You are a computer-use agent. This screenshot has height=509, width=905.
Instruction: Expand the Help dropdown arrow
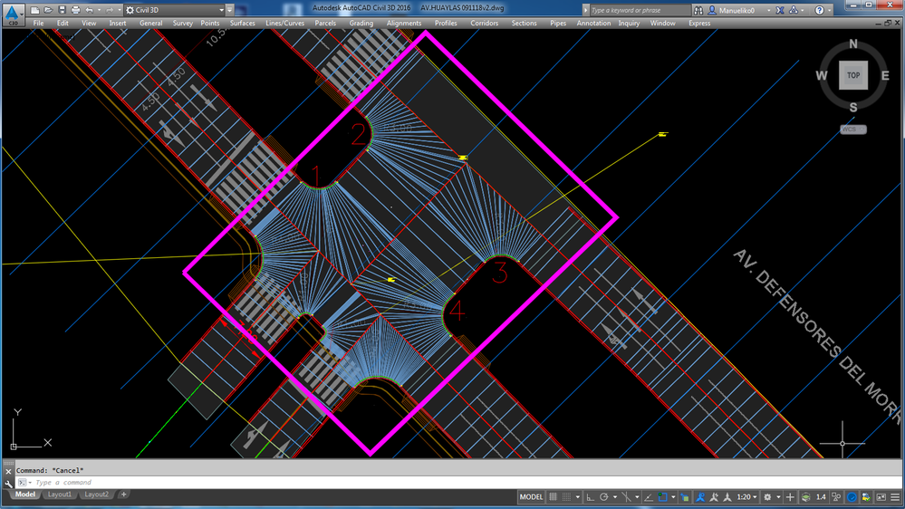pyautogui.click(x=830, y=10)
